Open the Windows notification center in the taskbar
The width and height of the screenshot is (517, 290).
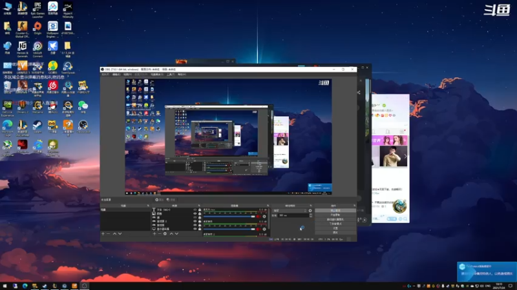(x=511, y=286)
